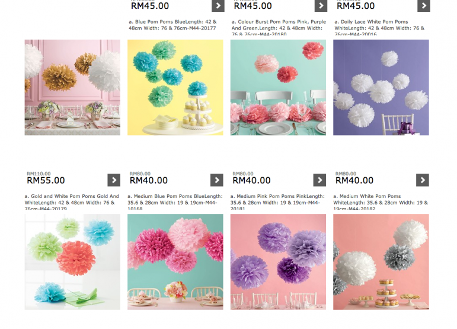Open Blue Pom Poms BlueLength description link
The image size is (457, 329).
pyautogui.click(x=172, y=25)
